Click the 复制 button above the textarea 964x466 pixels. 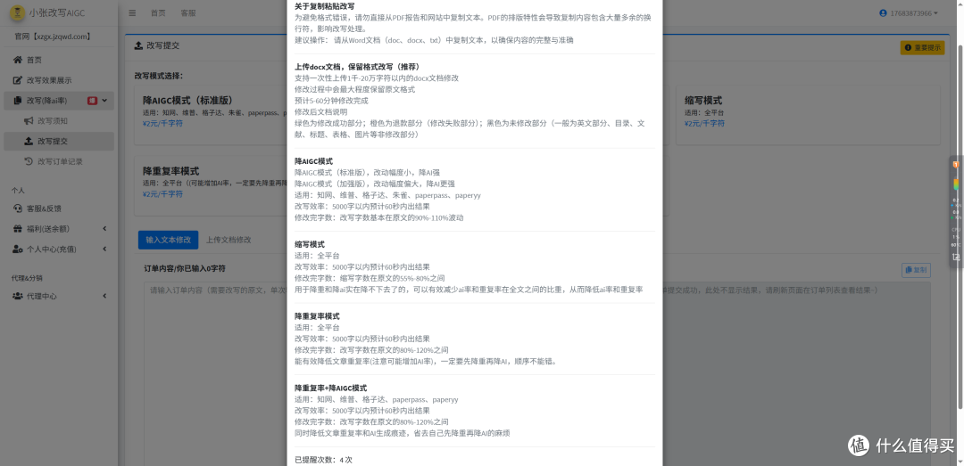point(916,269)
